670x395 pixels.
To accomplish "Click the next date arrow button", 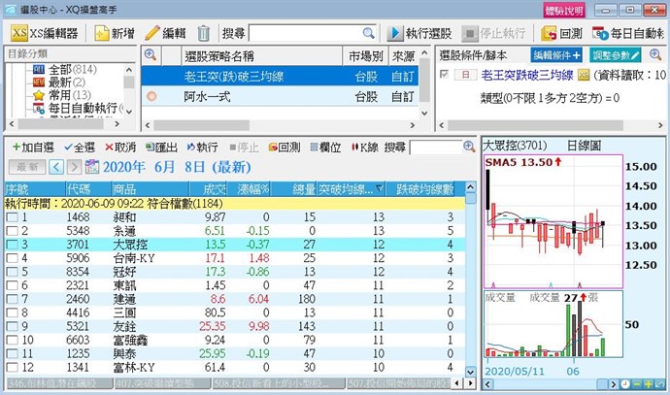I will [74, 167].
